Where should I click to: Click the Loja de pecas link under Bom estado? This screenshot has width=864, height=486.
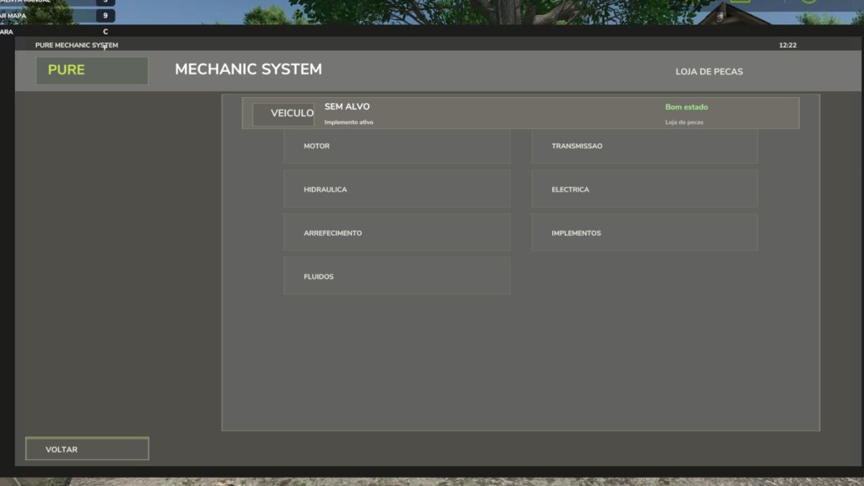[684, 122]
